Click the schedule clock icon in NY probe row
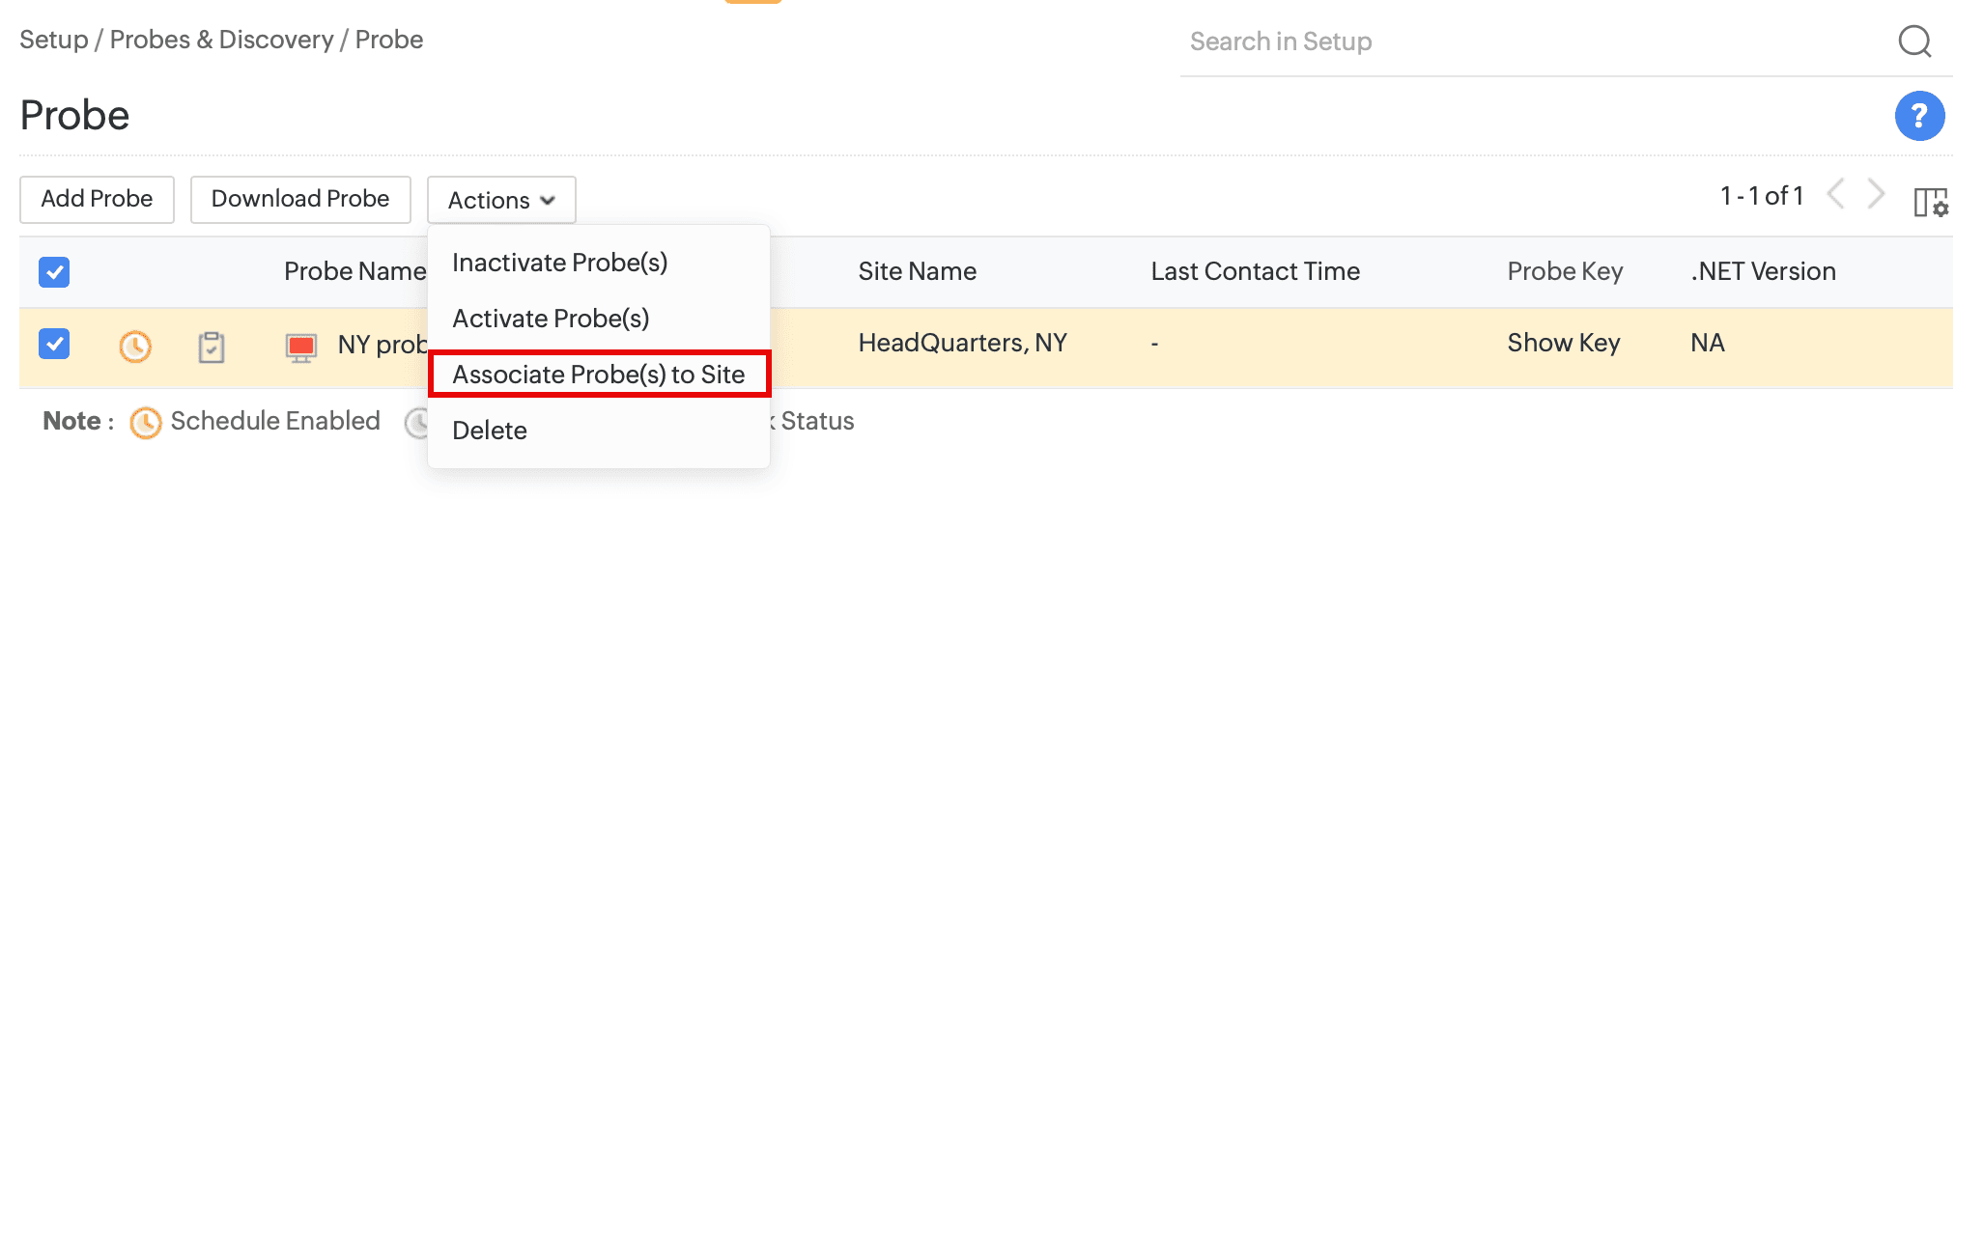Image resolution: width=1984 pixels, height=1253 pixels. (x=135, y=346)
